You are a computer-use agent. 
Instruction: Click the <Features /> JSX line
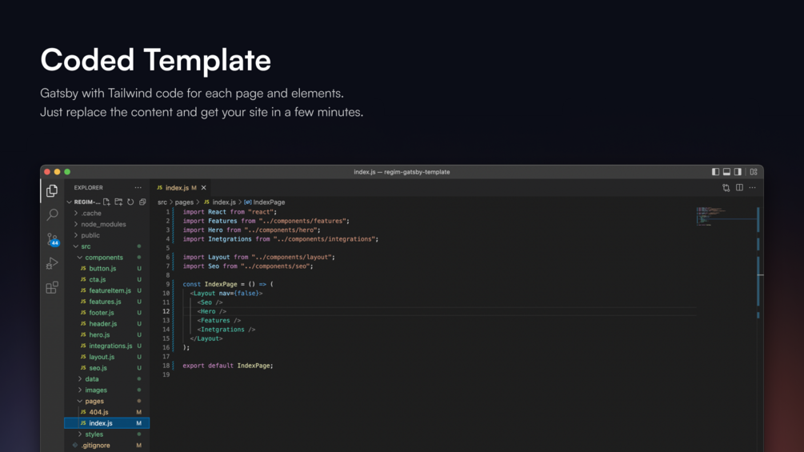(219, 320)
